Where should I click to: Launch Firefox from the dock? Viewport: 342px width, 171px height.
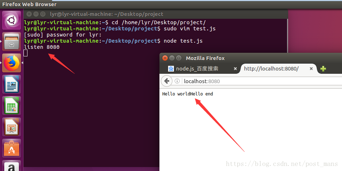(x=12, y=63)
